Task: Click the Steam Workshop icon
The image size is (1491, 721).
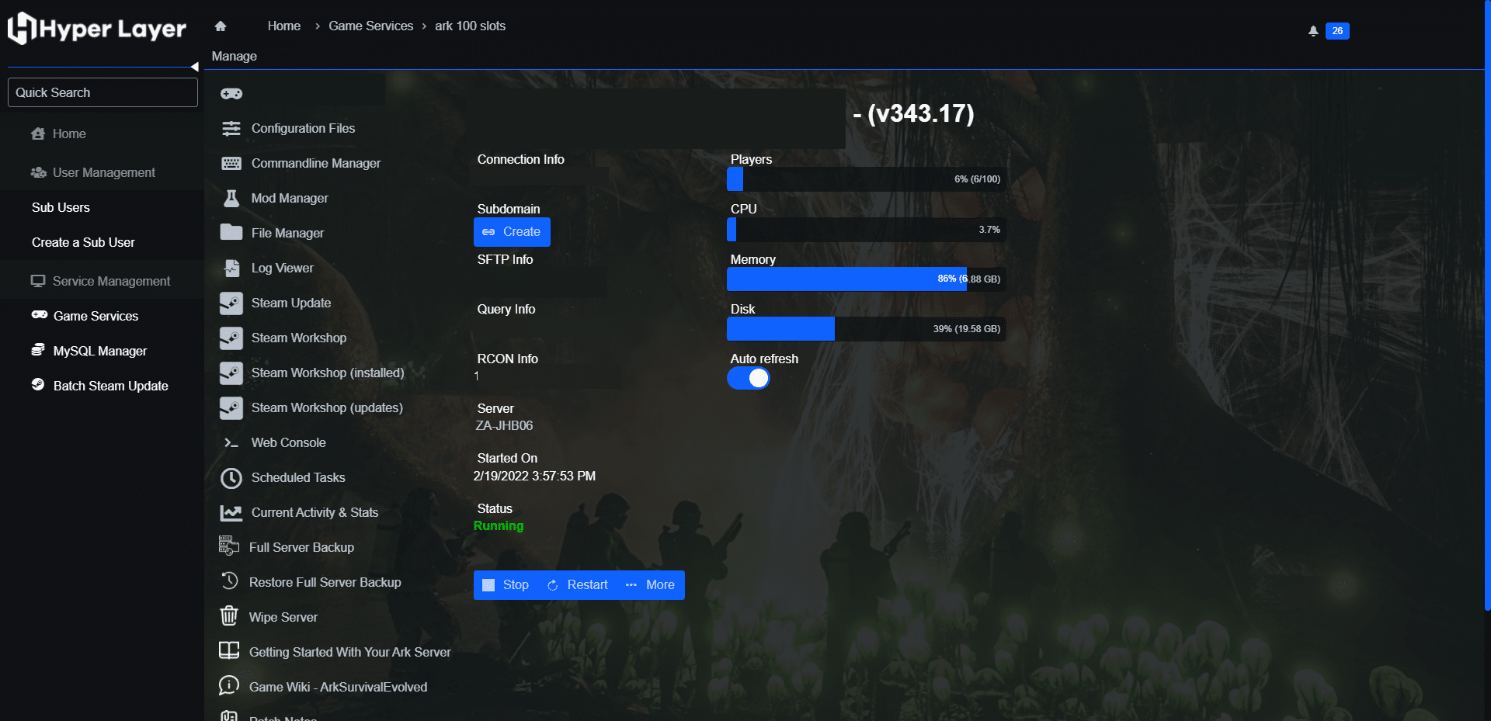Action: tap(231, 338)
